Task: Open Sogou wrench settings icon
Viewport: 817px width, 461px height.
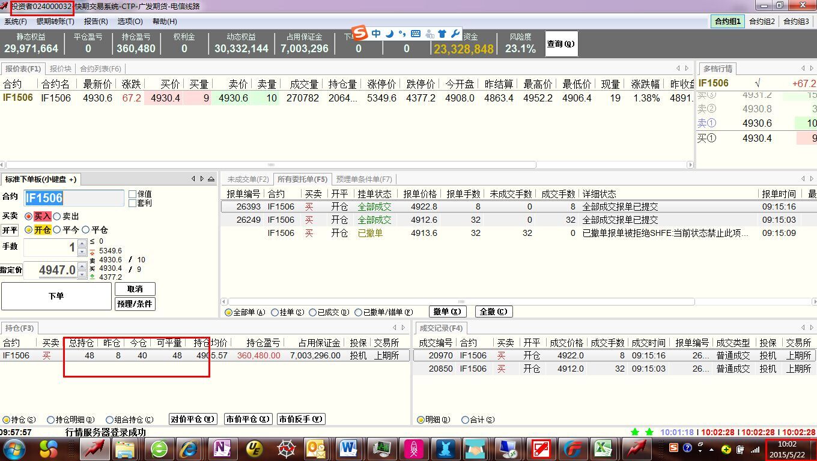Action: pos(455,34)
